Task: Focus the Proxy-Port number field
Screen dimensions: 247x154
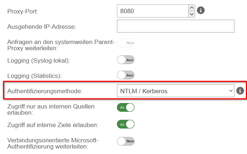Action: (x=152, y=11)
